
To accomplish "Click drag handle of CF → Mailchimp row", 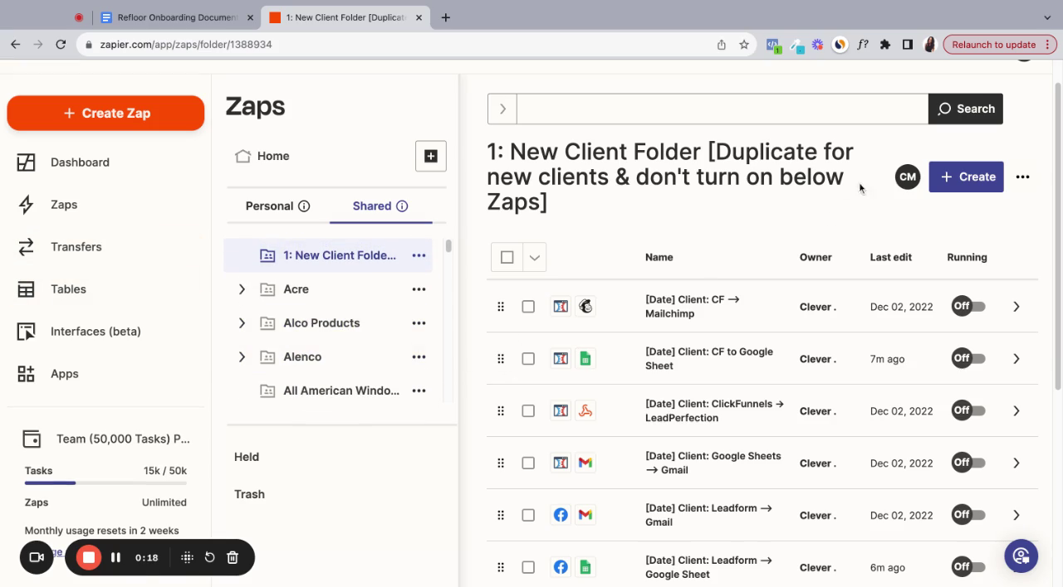I will (x=501, y=307).
